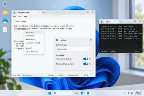Click the Notepad icon in app.log window title bar
The image size is (144, 96).
tap(102, 22)
